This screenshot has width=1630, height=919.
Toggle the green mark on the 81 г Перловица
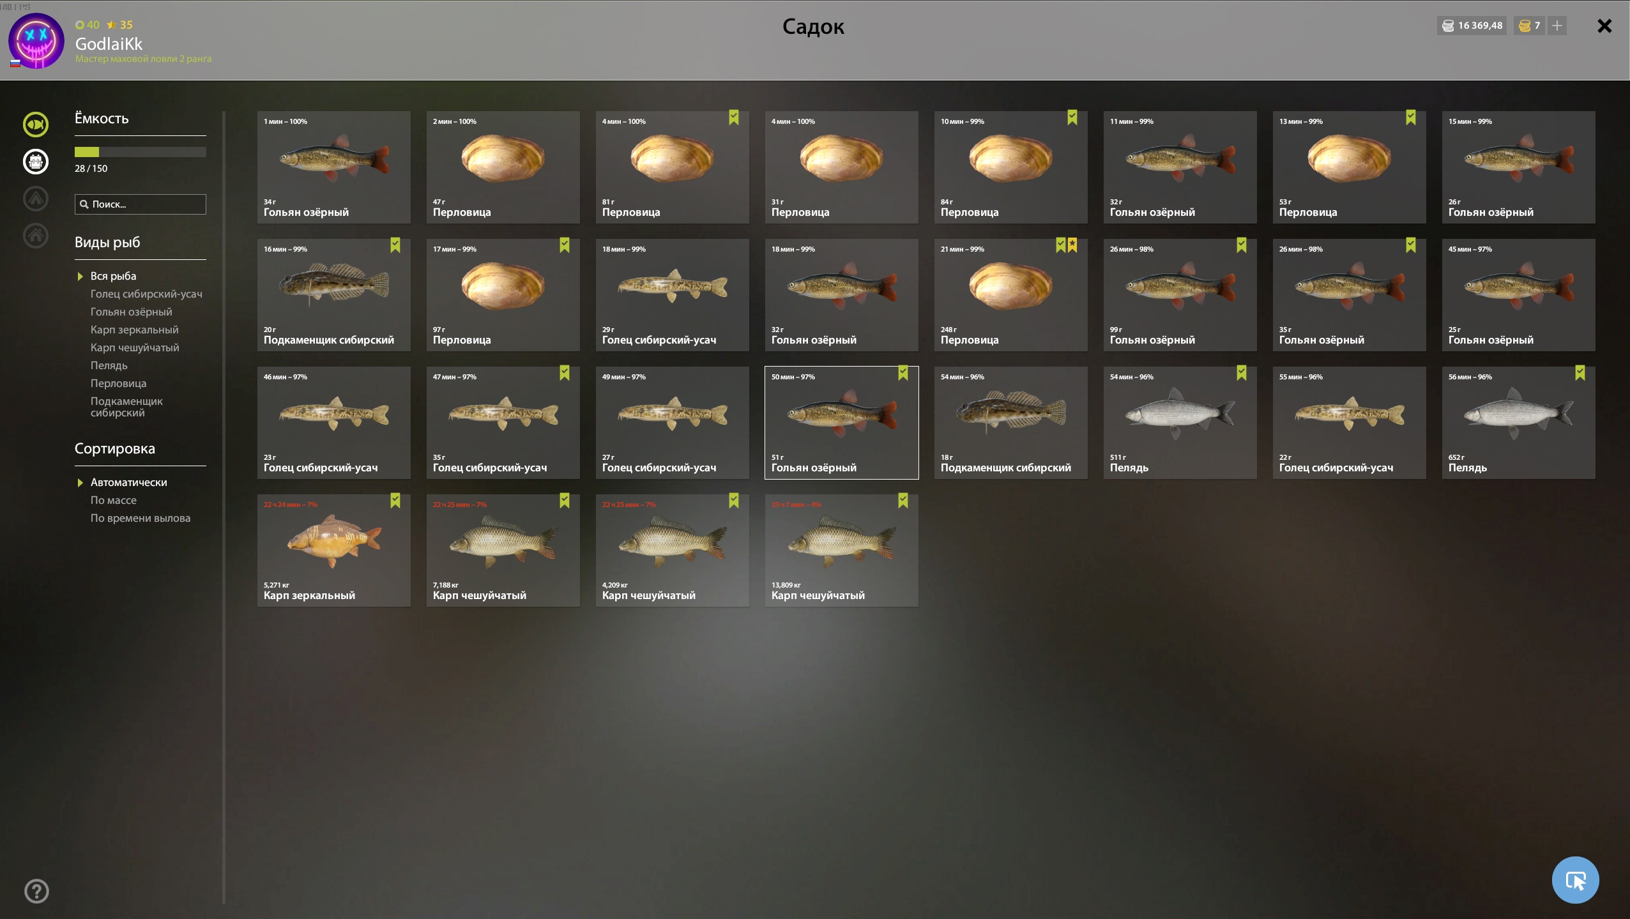(x=733, y=118)
